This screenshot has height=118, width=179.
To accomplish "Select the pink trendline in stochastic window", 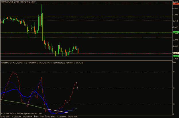I will (57, 111).
